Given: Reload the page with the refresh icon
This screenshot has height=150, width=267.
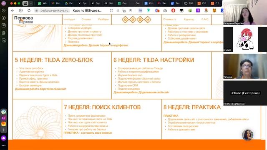Looking at the screenshot, I should click(x=29, y=10).
